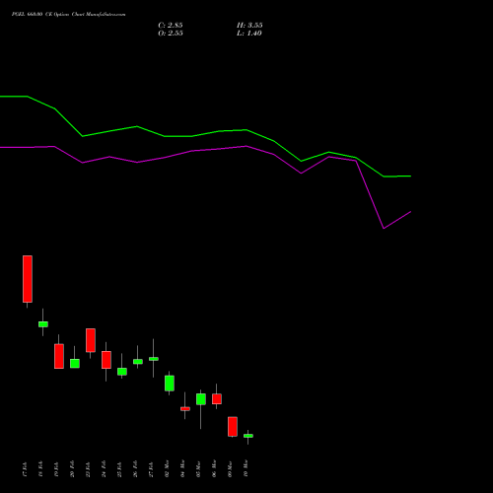Click the '25 Feb' date axis label
493x493 pixels.
(119, 469)
